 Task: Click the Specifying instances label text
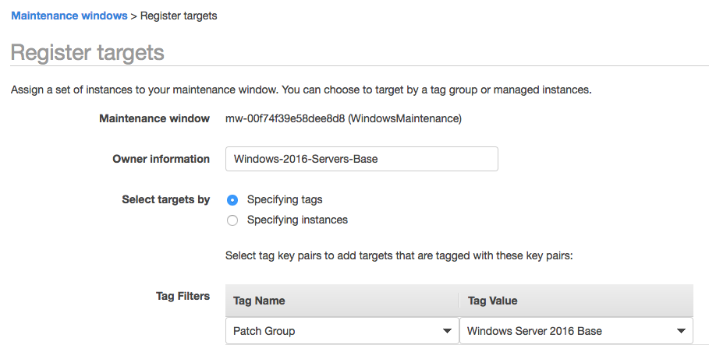click(x=297, y=220)
